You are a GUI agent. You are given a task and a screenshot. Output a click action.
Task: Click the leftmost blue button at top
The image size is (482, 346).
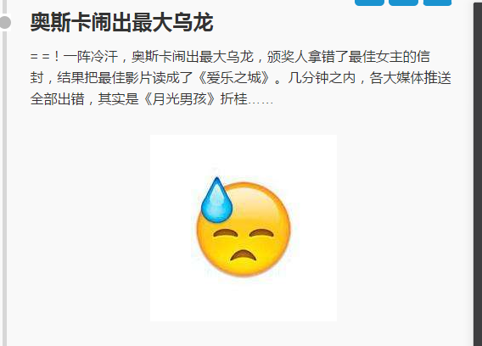[369, 3]
